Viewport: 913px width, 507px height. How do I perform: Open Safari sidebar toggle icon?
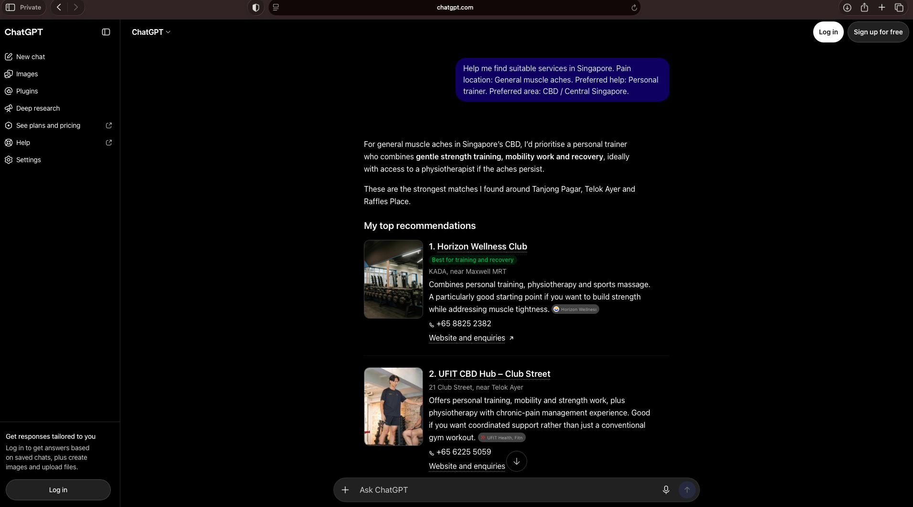tap(11, 7)
